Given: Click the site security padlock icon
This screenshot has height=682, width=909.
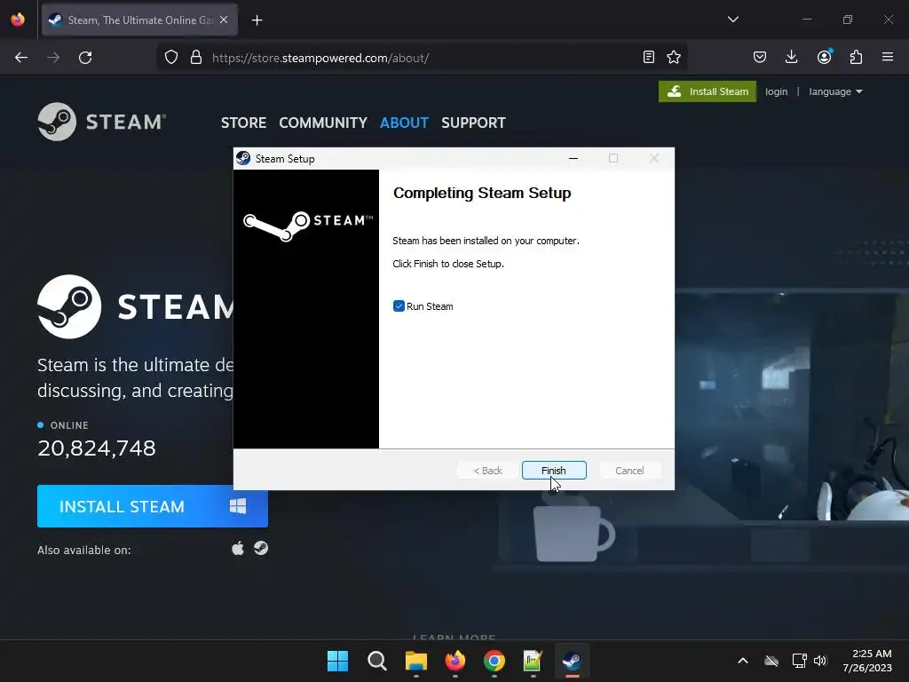Looking at the screenshot, I should click(x=196, y=58).
